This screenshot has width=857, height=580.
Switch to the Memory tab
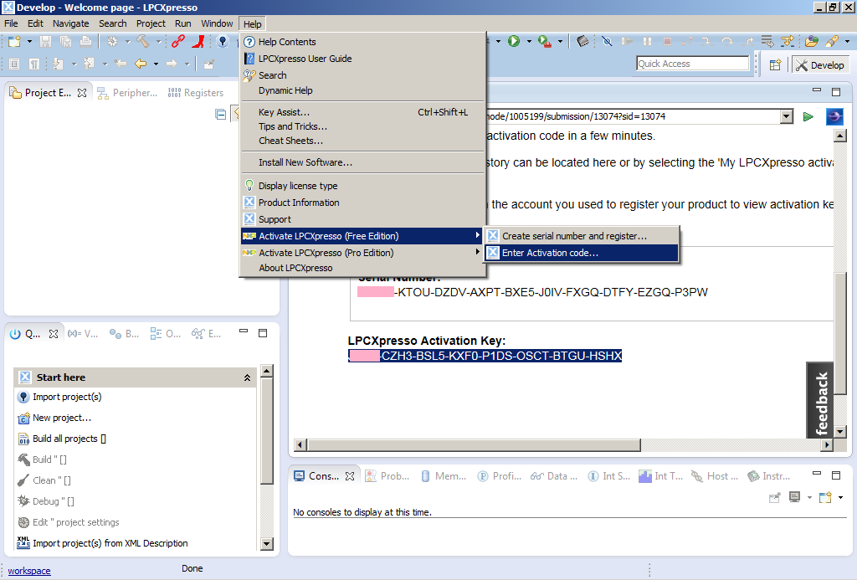pos(444,476)
